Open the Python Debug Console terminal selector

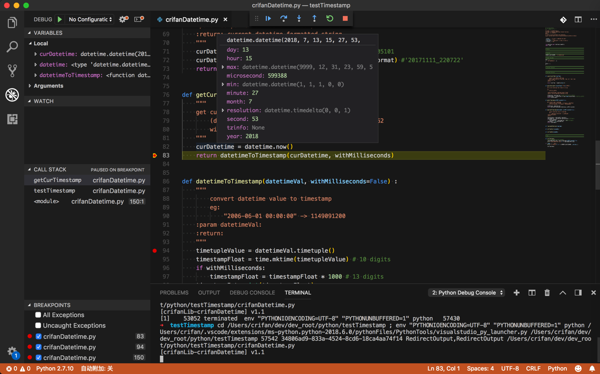click(466, 293)
